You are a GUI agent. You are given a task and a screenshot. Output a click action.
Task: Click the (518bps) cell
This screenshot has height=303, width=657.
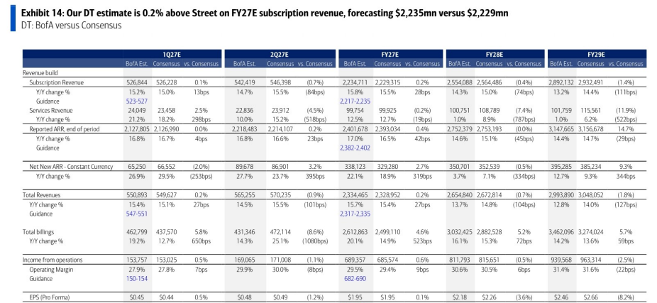(316, 120)
